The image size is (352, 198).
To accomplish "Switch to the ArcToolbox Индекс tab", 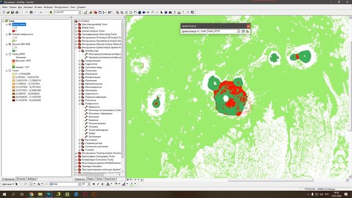I will click(90, 179).
